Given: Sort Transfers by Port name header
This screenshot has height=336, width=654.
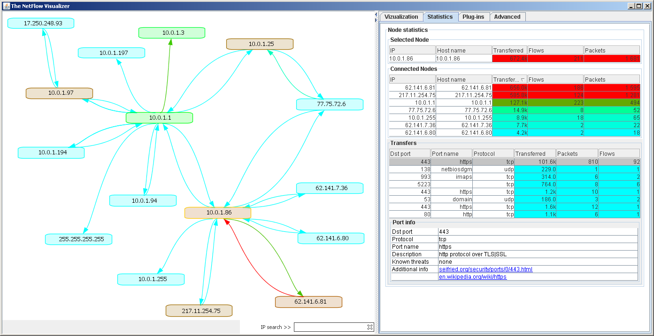Looking at the screenshot, I should click(x=451, y=153).
